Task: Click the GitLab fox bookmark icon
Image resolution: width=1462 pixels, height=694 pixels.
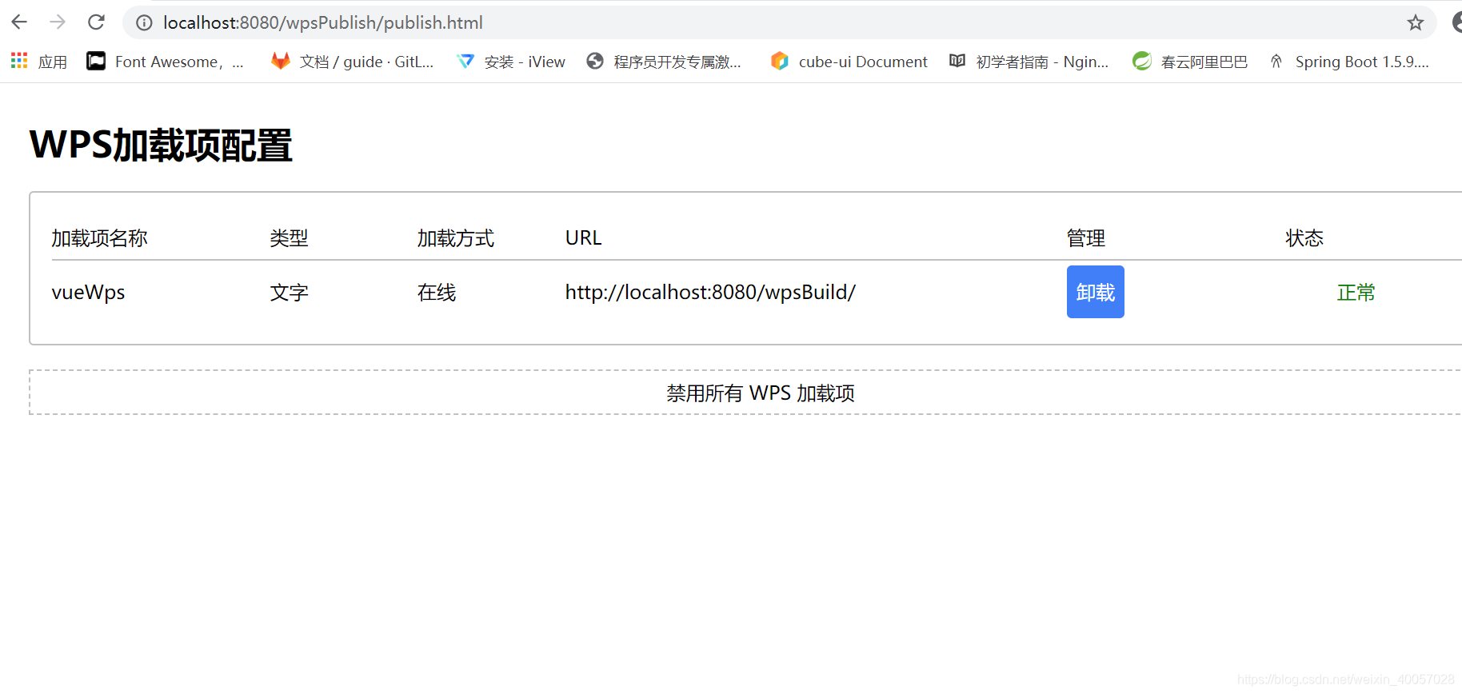Action: click(280, 61)
